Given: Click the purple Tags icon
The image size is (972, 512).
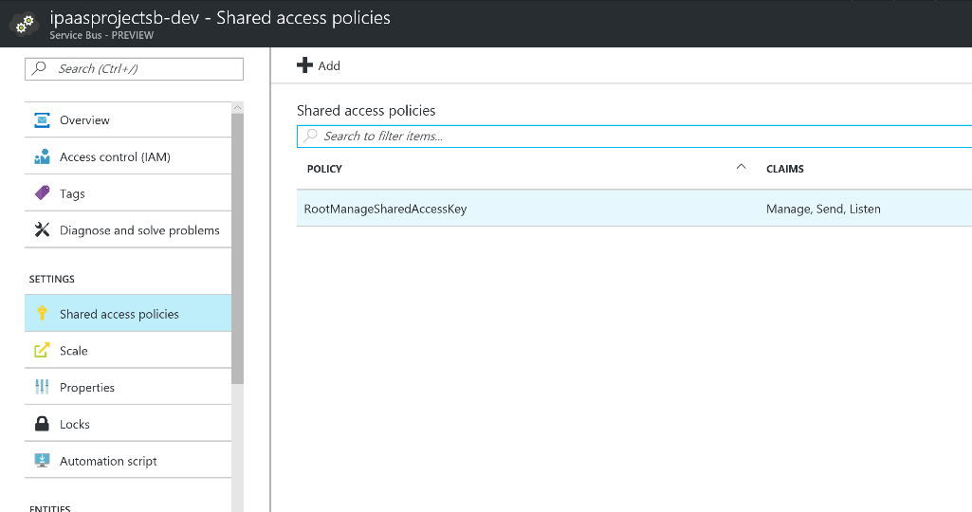Looking at the screenshot, I should coord(42,193).
